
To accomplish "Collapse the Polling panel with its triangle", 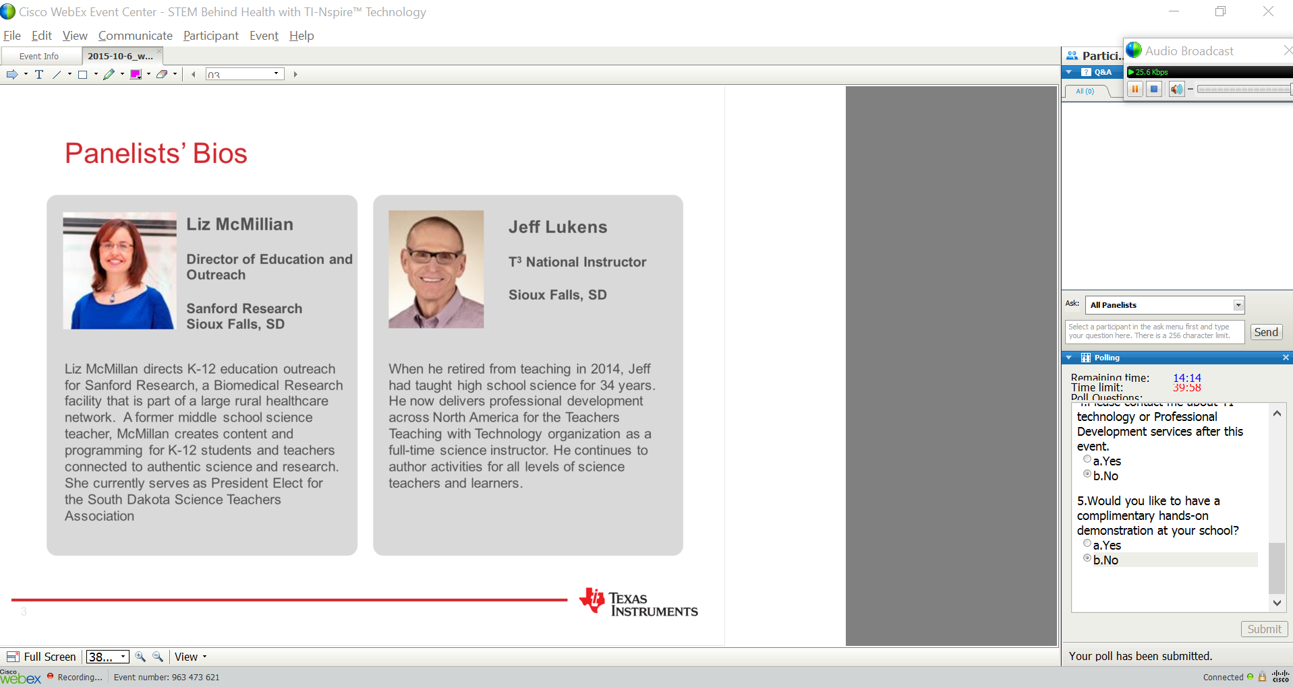I will point(1069,358).
